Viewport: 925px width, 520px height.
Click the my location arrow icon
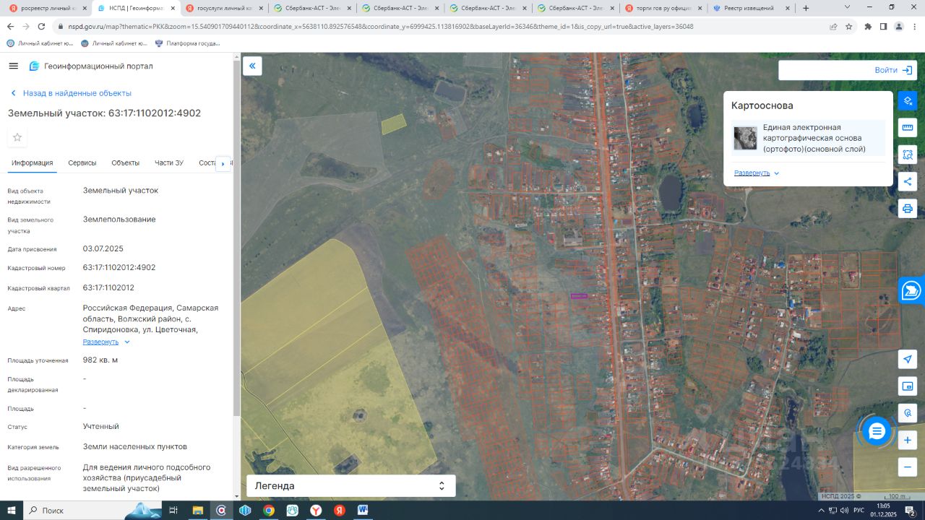[908, 359]
